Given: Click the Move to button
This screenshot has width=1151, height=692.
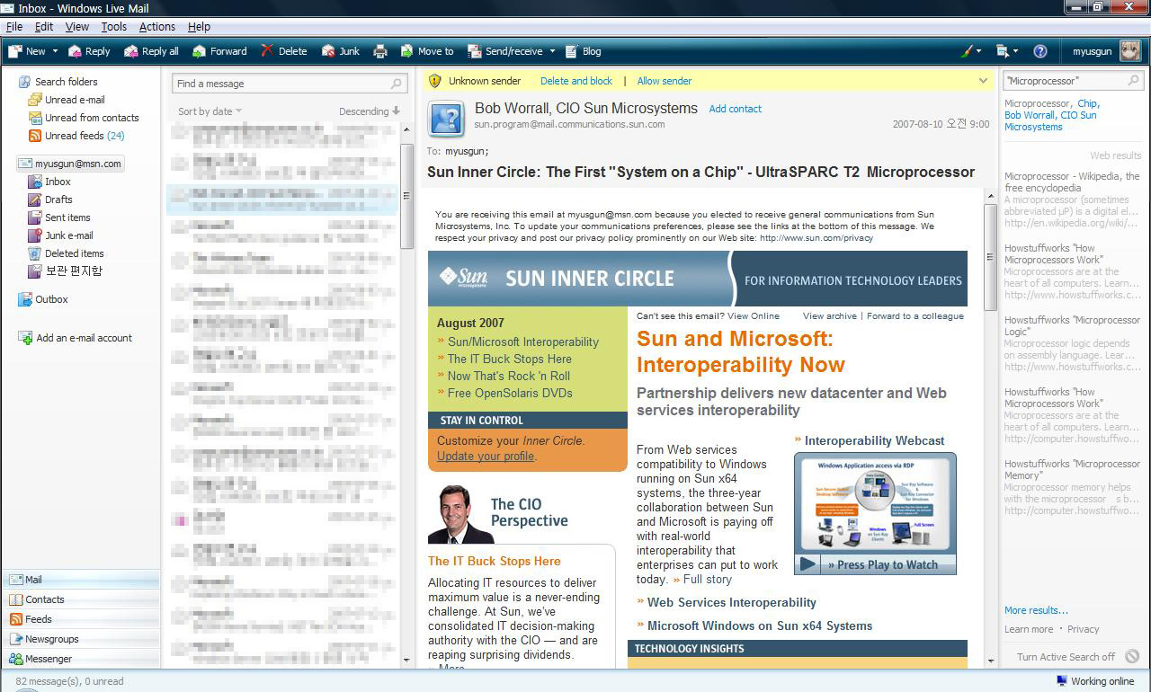Looking at the screenshot, I should pyautogui.click(x=427, y=51).
